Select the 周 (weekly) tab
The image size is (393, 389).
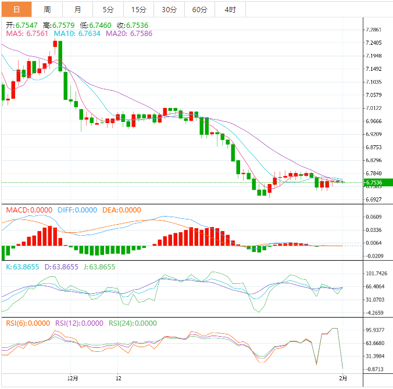pos(47,9)
